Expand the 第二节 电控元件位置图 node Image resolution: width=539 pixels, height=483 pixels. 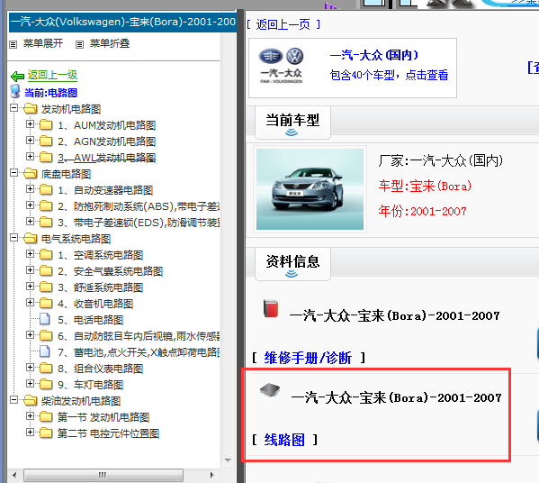pos(31,432)
